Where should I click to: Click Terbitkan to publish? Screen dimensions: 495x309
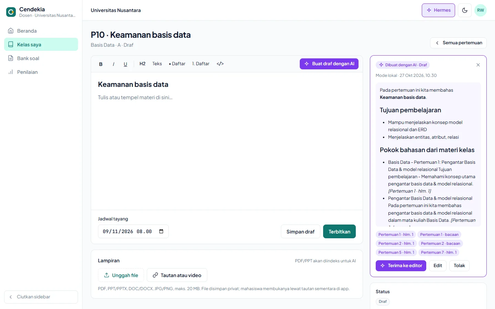click(339, 231)
